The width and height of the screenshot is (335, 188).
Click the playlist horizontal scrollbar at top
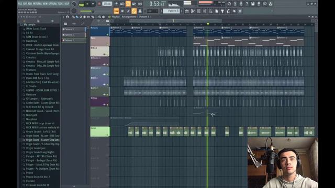[175, 21]
